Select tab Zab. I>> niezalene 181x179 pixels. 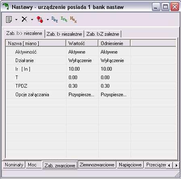(x=24, y=33)
